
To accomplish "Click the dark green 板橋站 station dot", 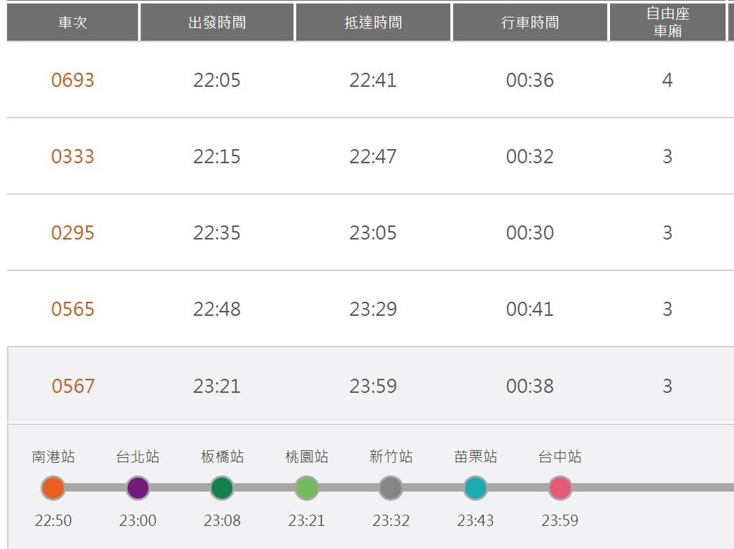I will [222, 487].
